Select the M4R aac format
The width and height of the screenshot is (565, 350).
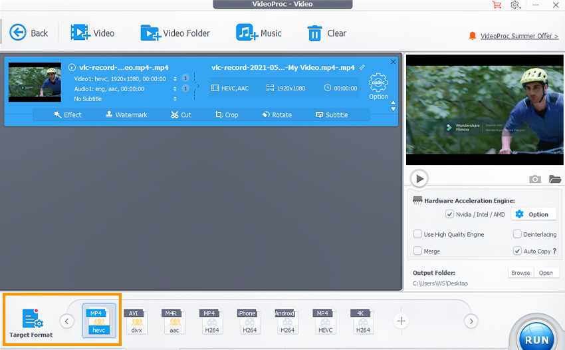[174, 321]
